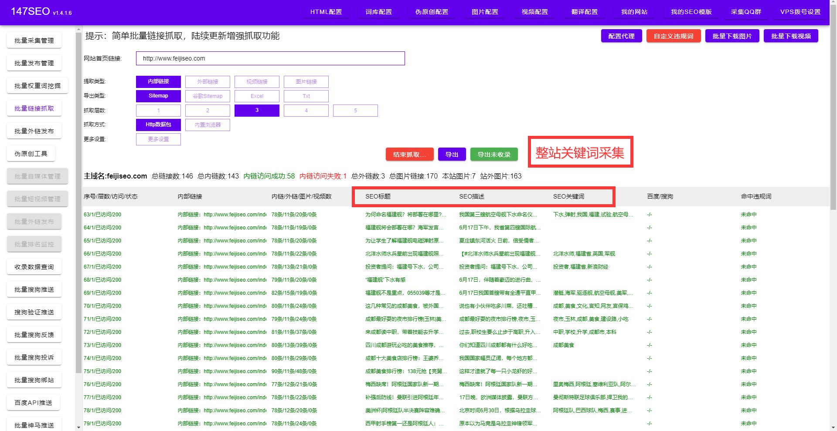Click 批量下载图片 to download images
The height and width of the screenshot is (431, 837).
(732, 36)
